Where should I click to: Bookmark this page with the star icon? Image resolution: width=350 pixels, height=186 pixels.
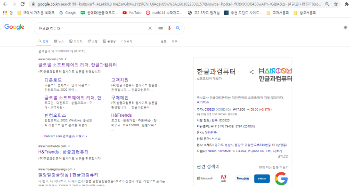(336, 4)
